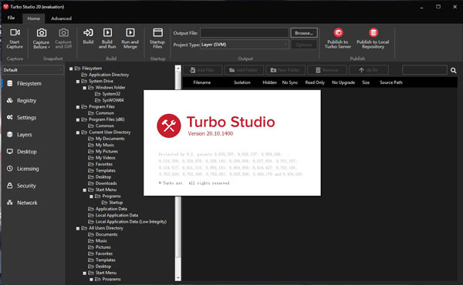Select the Downloads folder in tree
The width and height of the screenshot is (463, 285).
(106, 183)
